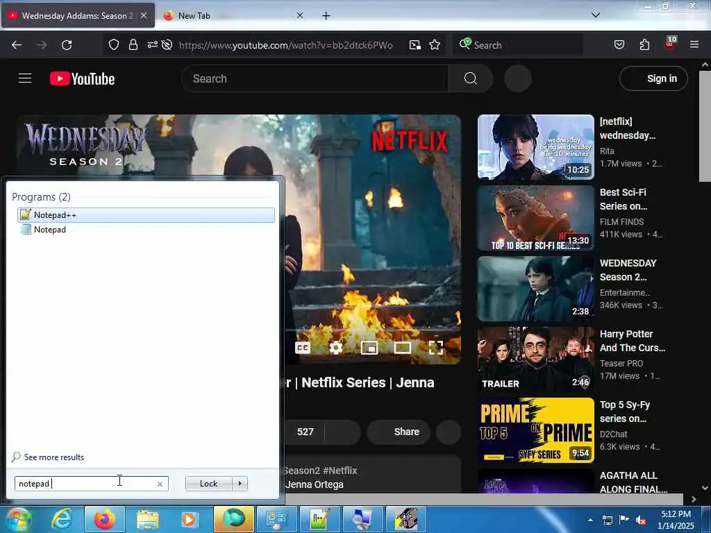Close the New Tab tab
Screen dimensions: 711x533
[x=300, y=15]
